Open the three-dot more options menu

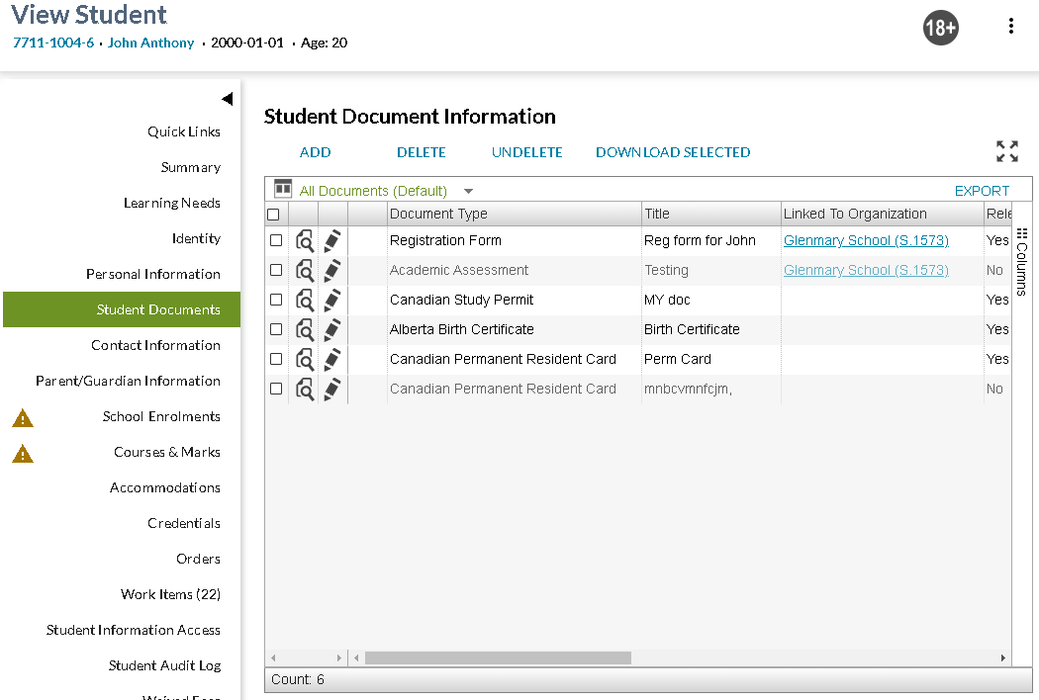[x=1010, y=27]
